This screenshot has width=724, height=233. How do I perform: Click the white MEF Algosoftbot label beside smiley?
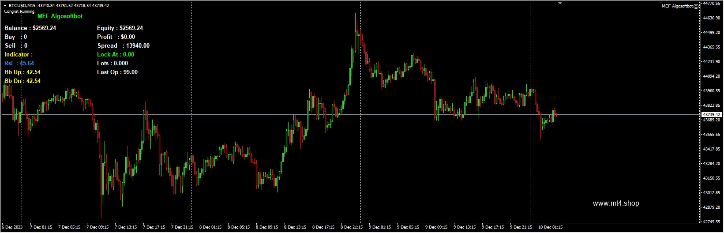pos(677,6)
